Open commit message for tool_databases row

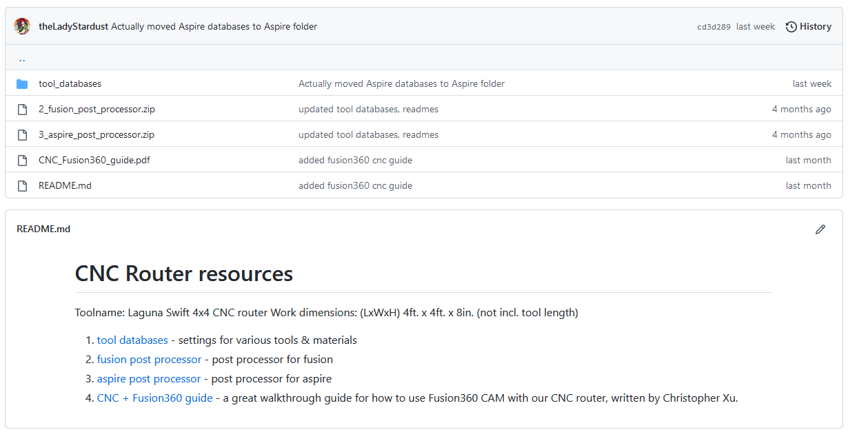pos(401,83)
